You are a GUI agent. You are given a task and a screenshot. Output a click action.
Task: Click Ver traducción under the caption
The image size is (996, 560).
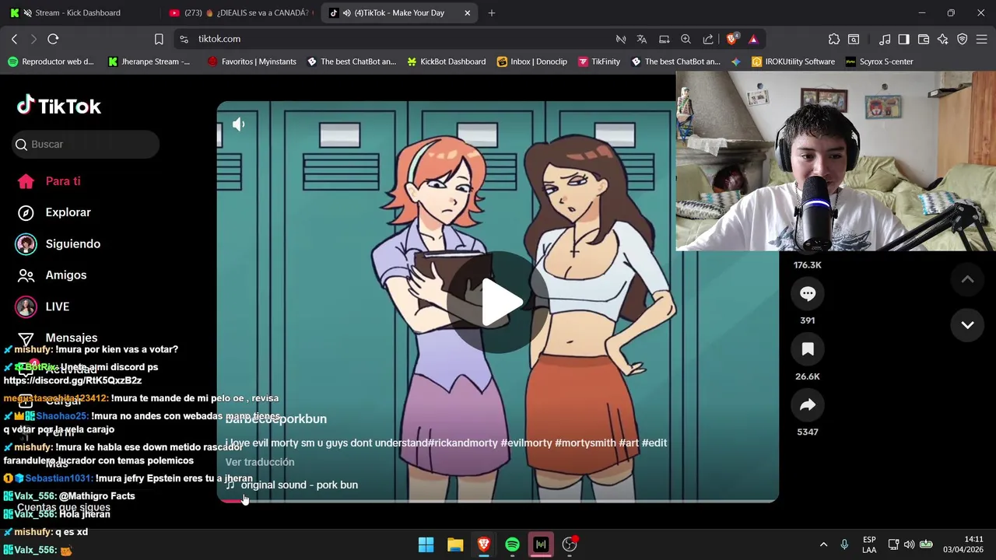[260, 462]
